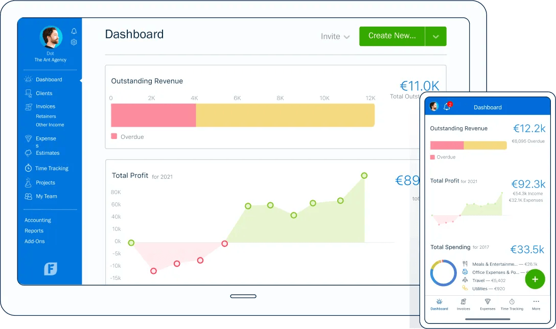Expand the Invite dropdown
This screenshot has height=329, width=556.
[335, 36]
